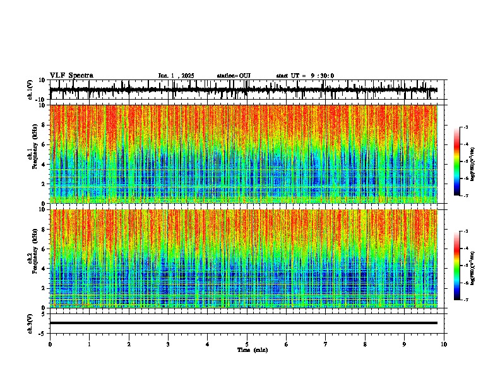The height and width of the screenshot is (386, 500).
Task: Click the '6' kHz tick on ch.2 spectrogram axis
Action: click(44, 249)
